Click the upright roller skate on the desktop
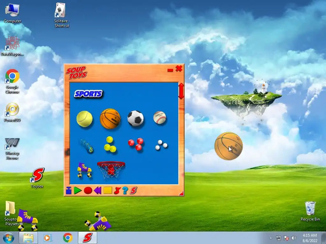The width and height of the screenshot is (326, 244). (x=28, y=220)
